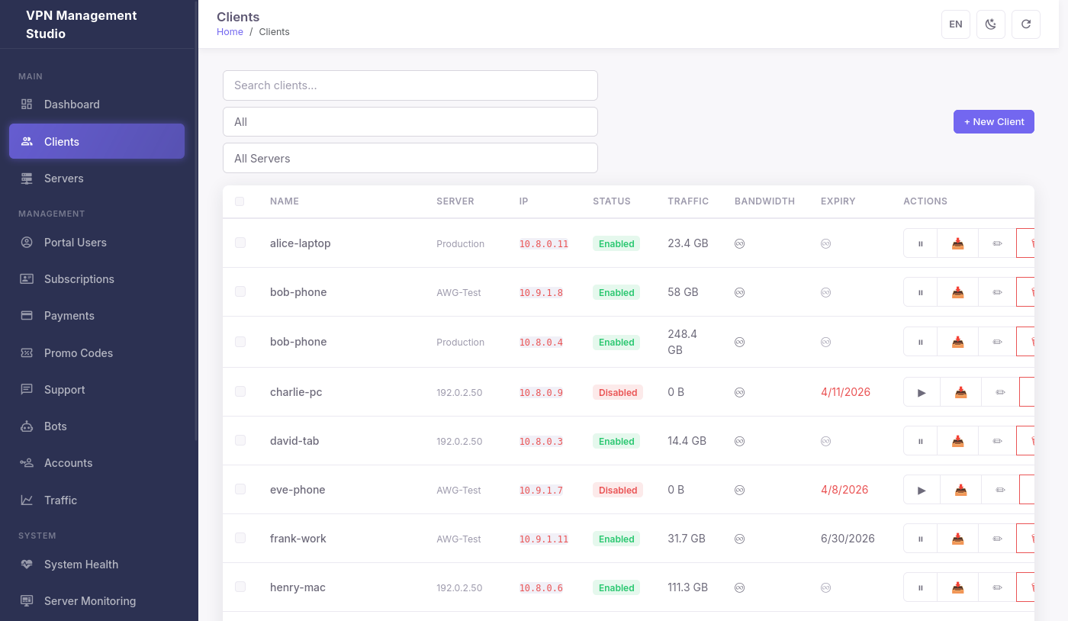Check the checkbox for david-tab
This screenshot has height=621, width=1068.
pyautogui.click(x=240, y=440)
